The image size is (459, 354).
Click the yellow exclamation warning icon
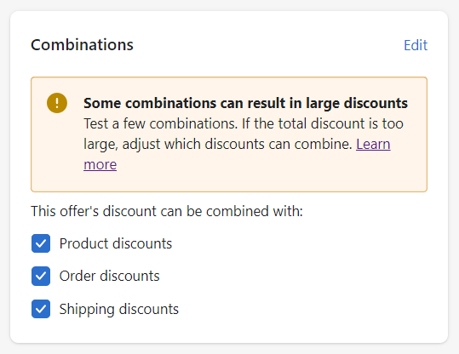[57, 103]
